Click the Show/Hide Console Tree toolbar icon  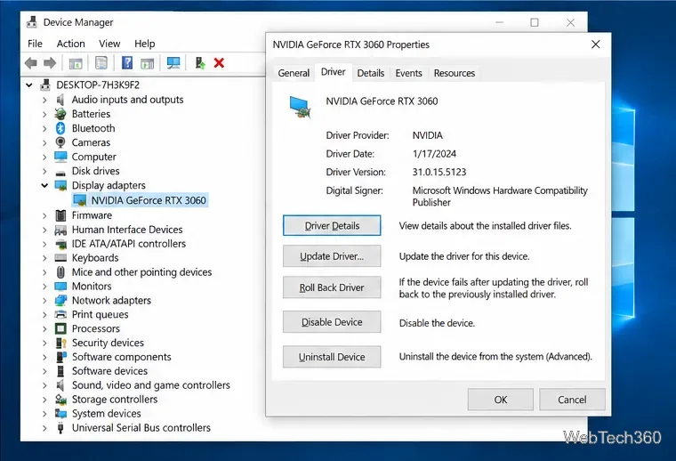coord(76,63)
